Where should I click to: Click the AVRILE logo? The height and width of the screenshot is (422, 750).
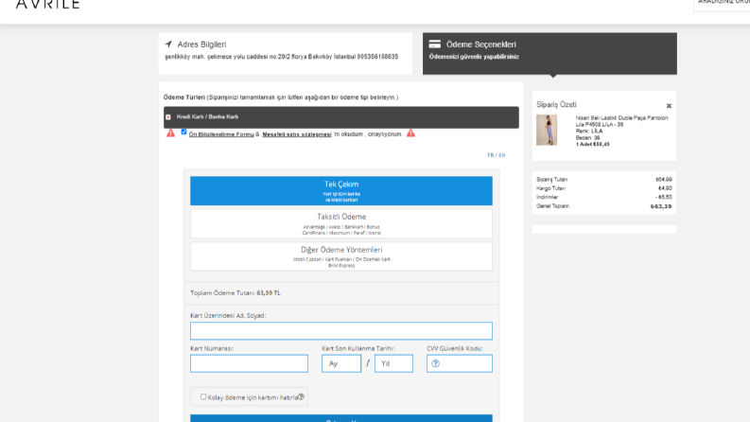[47, 4]
